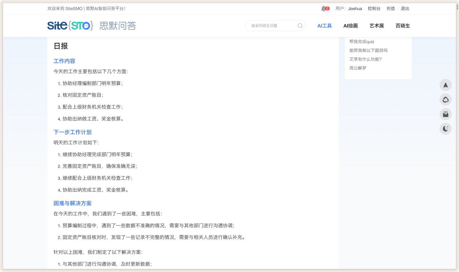The height and width of the screenshot is (272, 459).
Task: Click the 搜索百晓生话题 search field
Action: (x=271, y=26)
